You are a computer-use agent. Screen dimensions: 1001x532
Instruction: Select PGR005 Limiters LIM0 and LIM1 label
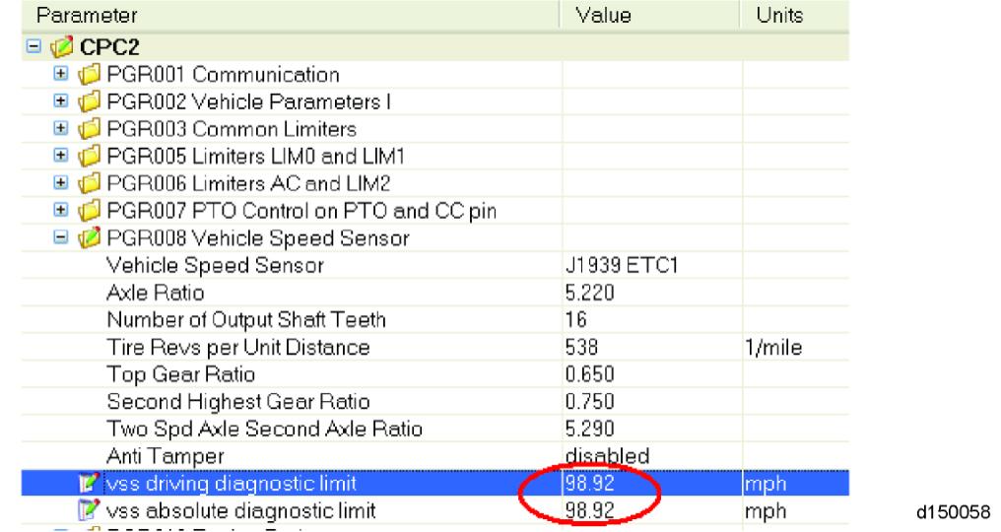point(255,156)
